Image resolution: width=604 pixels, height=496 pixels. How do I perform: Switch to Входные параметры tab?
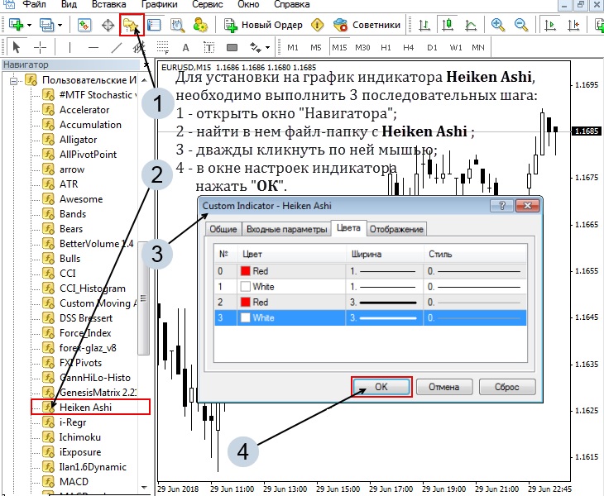click(x=286, y=229)
